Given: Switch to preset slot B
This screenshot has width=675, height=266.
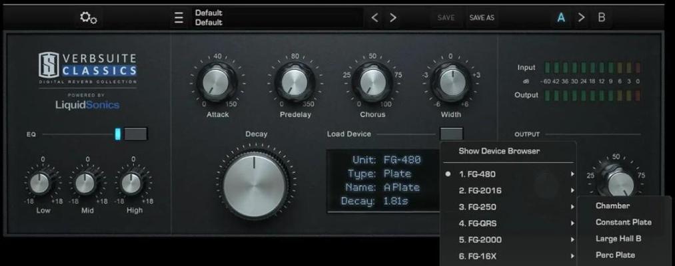Looking at the screenshot, I should 602,17.
